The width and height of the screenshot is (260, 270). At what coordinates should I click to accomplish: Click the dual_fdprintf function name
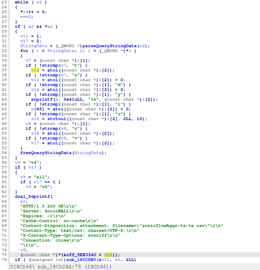(31, 196)
